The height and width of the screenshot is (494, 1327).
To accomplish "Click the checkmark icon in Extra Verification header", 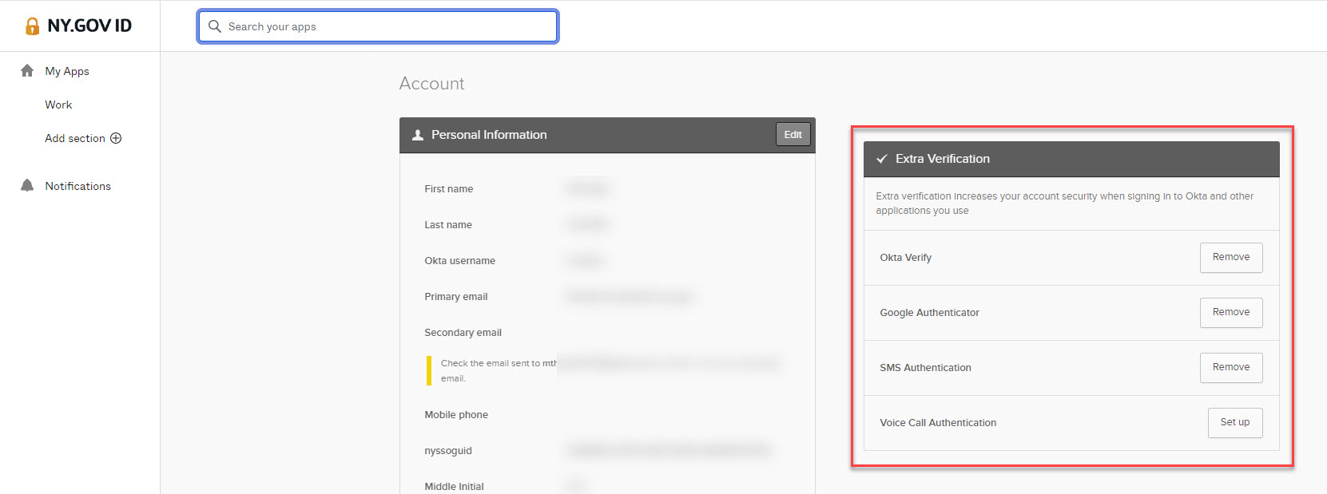I will (882, 159).
